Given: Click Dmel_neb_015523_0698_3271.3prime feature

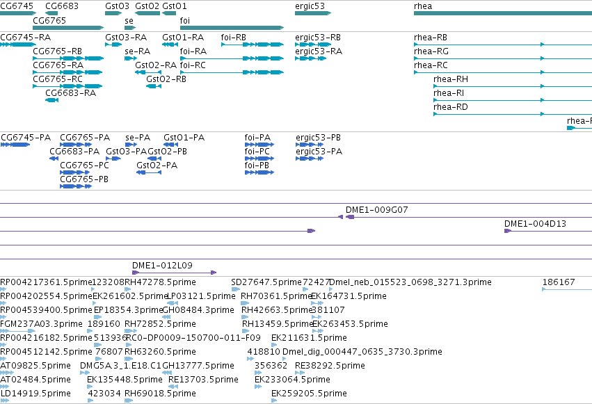Looking at the screenshot, I should (410, 282).
